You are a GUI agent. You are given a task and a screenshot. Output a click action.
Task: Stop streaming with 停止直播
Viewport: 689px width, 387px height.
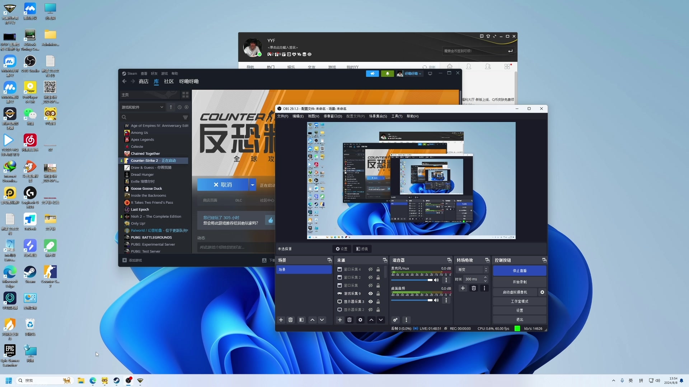(x=520, y=271)
